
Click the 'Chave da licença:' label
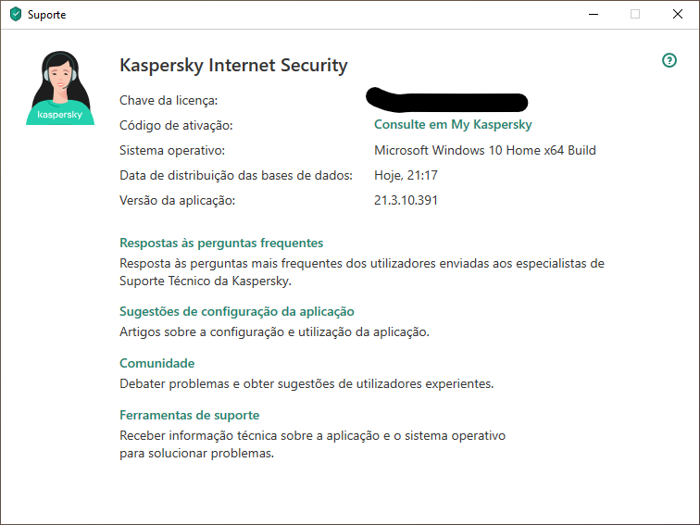point(169,100)
